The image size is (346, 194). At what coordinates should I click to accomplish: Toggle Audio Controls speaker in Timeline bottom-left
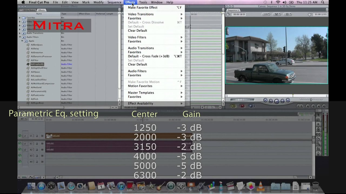click(x=19, y=177)
